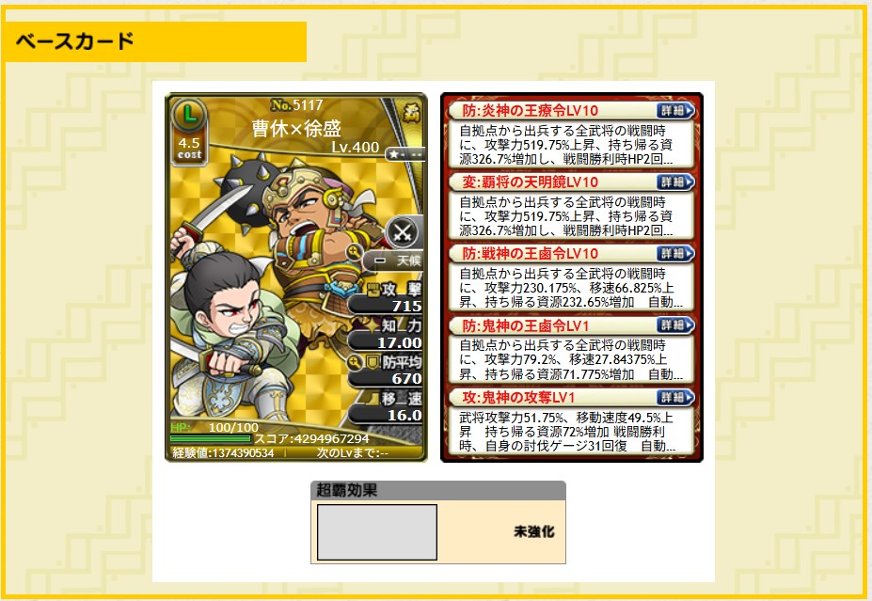Open 詳細 for 攻:鬼神の攻奪LV1
This screenshot has height=601, width=872.
pos(675,397)
